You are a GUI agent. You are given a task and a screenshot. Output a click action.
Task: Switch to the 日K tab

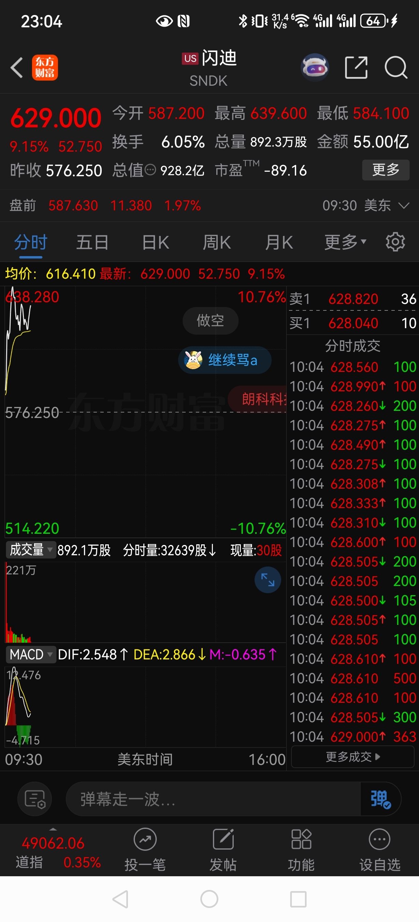click(x=155, y=242)
